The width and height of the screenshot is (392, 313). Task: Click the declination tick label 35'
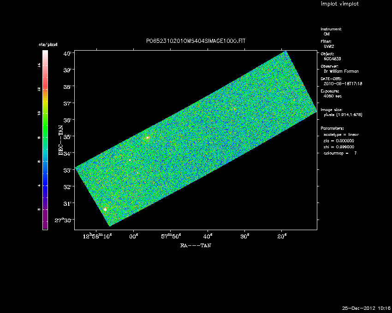[x=67, y=137]
